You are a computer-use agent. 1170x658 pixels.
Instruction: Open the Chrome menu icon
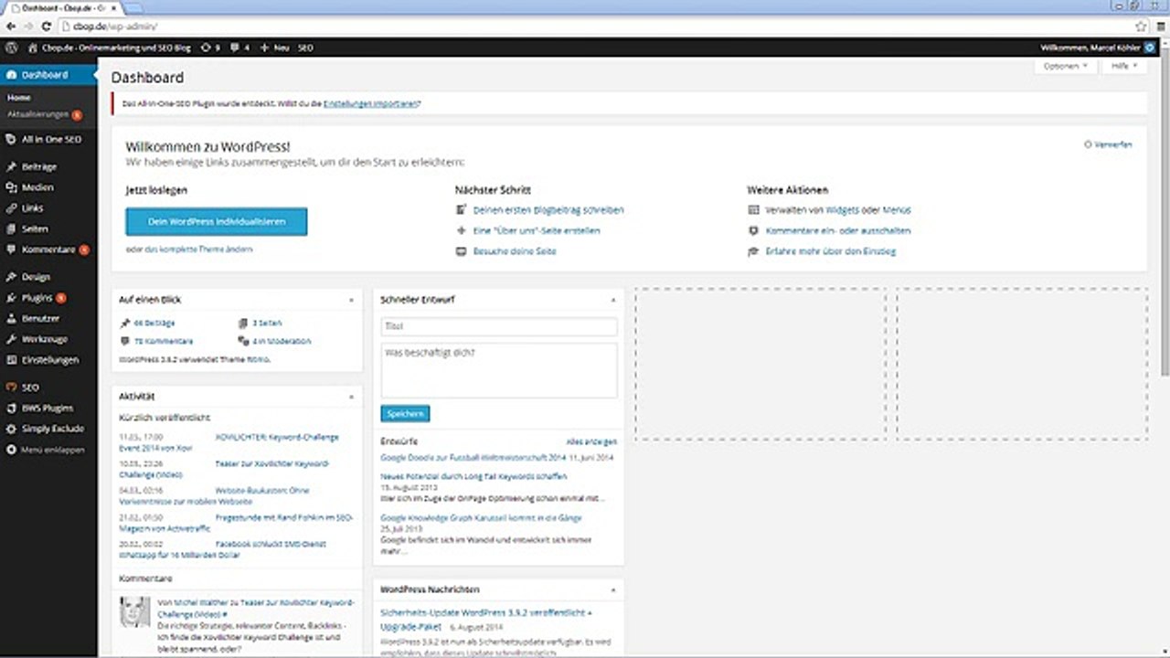(1159, 27)
